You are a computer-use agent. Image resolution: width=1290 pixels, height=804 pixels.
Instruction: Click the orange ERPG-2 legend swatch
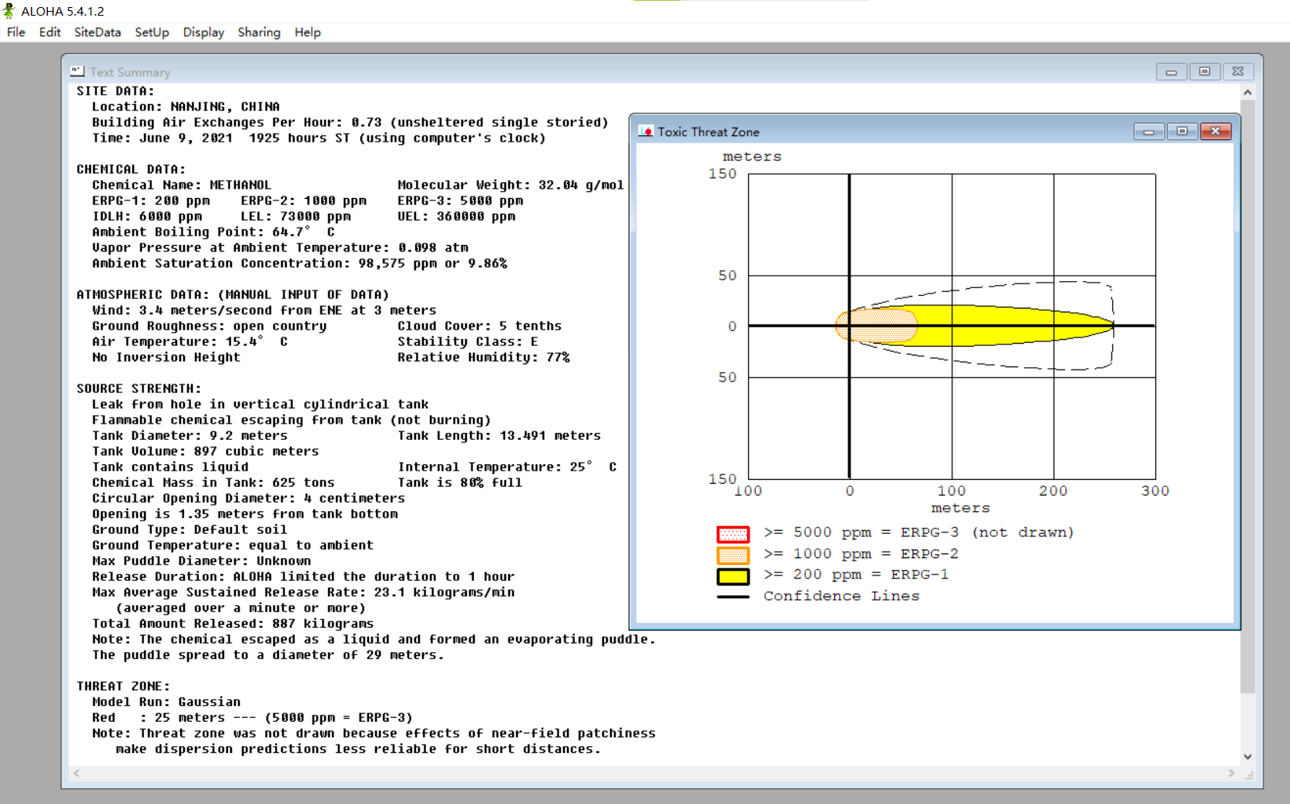click(x=733, y=555)
